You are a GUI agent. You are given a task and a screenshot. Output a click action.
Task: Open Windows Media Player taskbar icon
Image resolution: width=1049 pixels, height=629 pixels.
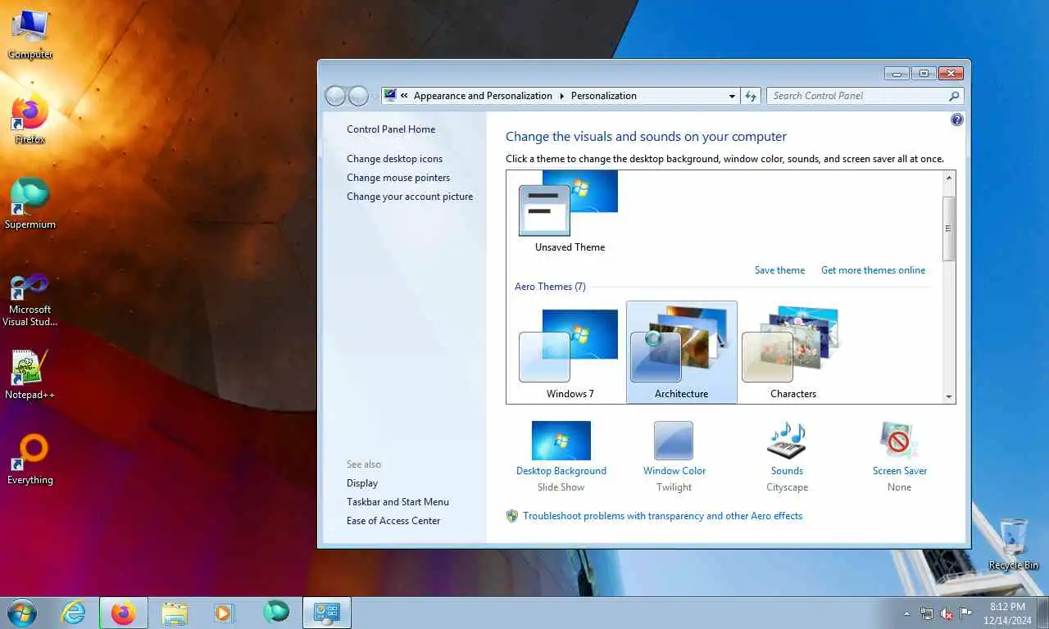224,613
